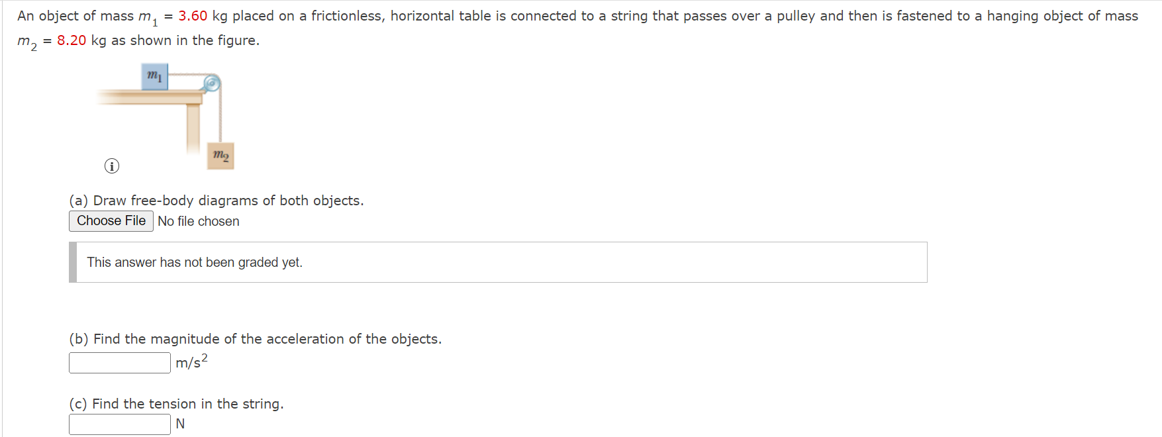Select the acceleration answer input field
The height and width of the screenshot is (437, 1162).
tap(119, 362)
